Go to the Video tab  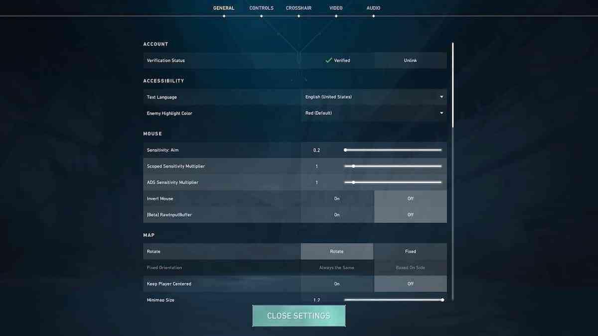point(336,8)
